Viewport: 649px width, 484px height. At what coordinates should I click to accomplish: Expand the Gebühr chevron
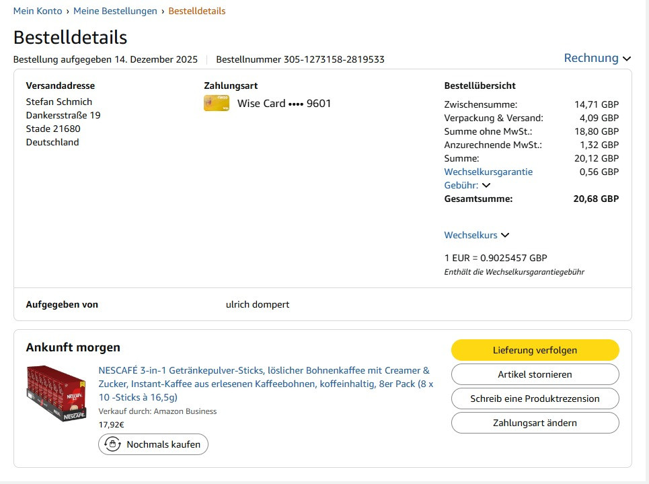click(x=486, y=185)
